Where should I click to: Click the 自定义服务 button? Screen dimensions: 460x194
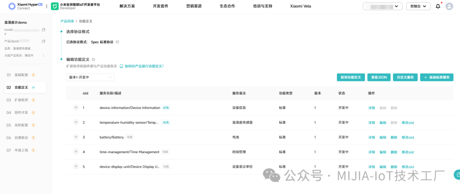coord(405,77)
